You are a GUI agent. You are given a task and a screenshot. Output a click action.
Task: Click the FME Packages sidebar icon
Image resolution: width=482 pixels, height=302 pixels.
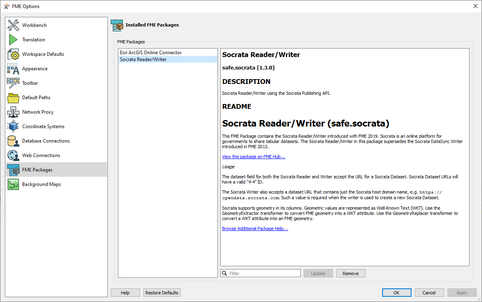pyautogui.click(x=13, y=170)
